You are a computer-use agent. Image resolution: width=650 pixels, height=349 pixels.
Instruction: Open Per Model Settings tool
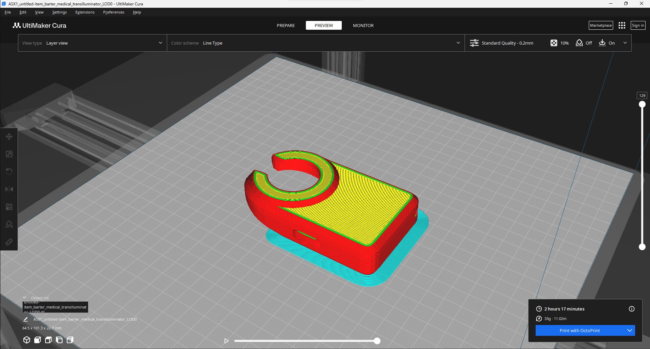[x=9, y=206]
